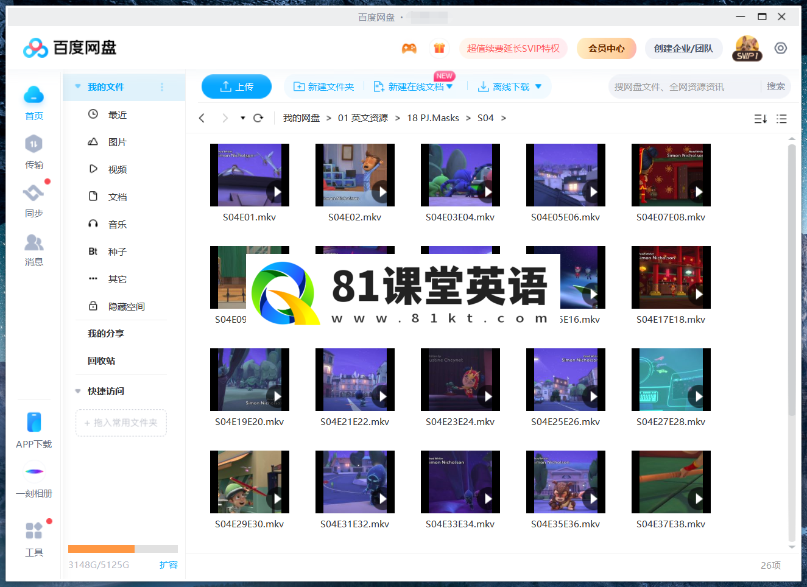The width and height of the screenshot is (807, 587).
Task: Go to 18 PJ.Masks in breadcrumb
Action: click(433, 118)
